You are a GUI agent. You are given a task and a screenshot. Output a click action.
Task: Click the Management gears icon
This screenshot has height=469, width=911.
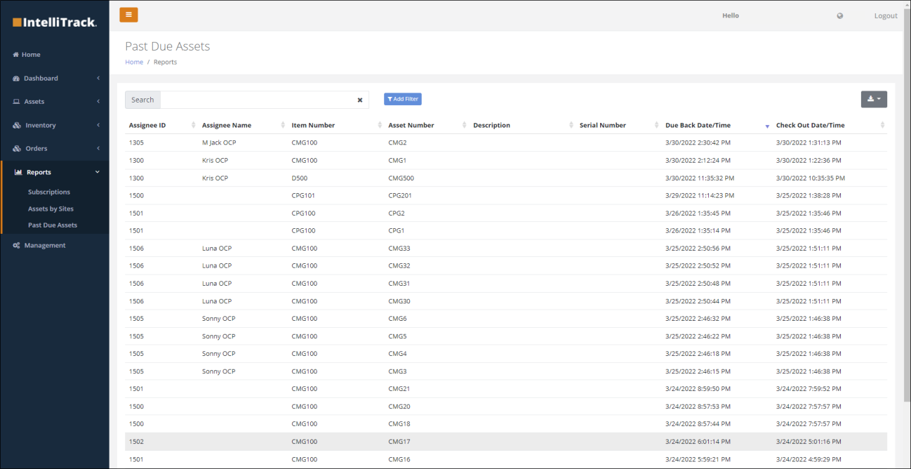tap(17, 246)
